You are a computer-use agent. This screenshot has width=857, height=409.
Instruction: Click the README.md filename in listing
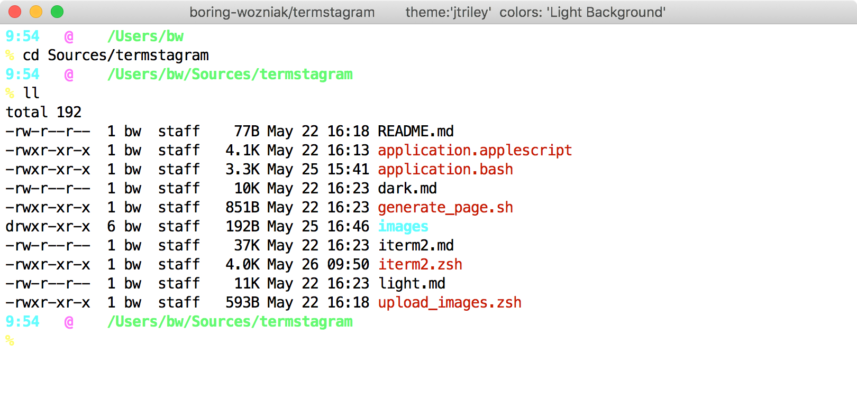click(x=416, y=131)
